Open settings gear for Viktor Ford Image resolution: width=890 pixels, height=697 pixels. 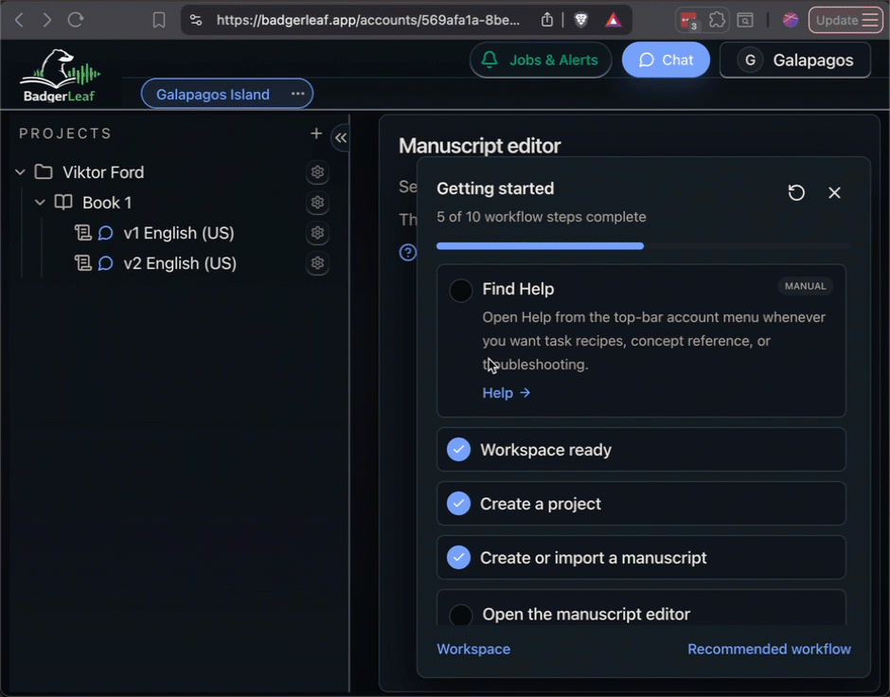pyautogui.click(x=317, y=172)
